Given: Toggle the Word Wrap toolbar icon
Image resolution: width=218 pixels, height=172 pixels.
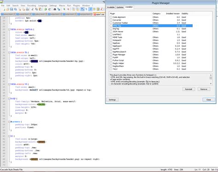Looking at the screenshot, I should pos(82,9).
